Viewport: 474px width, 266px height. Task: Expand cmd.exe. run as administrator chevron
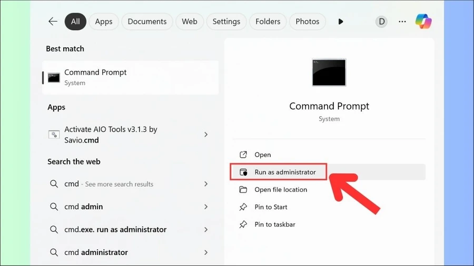pyautogui.click(x=206, y=230)
